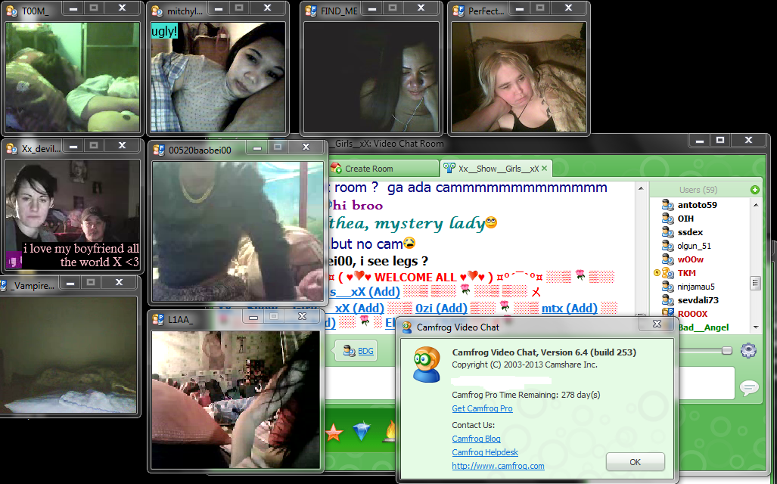Screen dimensions: 777x484
Task: Click the PerFect window title icon
Action: 458,11
